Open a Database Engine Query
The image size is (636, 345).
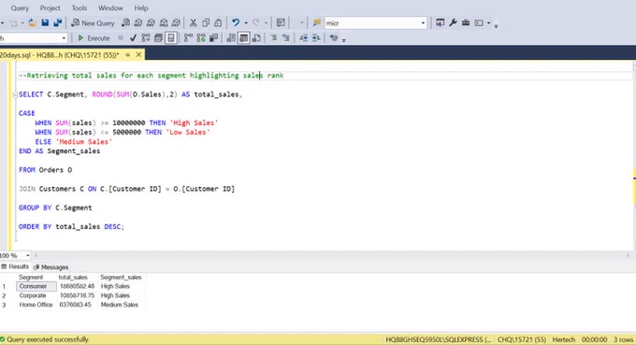tap(125, 23)
